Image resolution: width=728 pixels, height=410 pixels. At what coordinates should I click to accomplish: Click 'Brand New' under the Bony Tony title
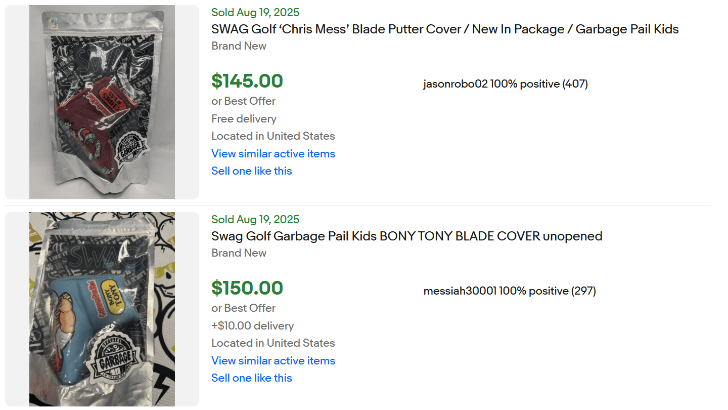pos(239,253)
